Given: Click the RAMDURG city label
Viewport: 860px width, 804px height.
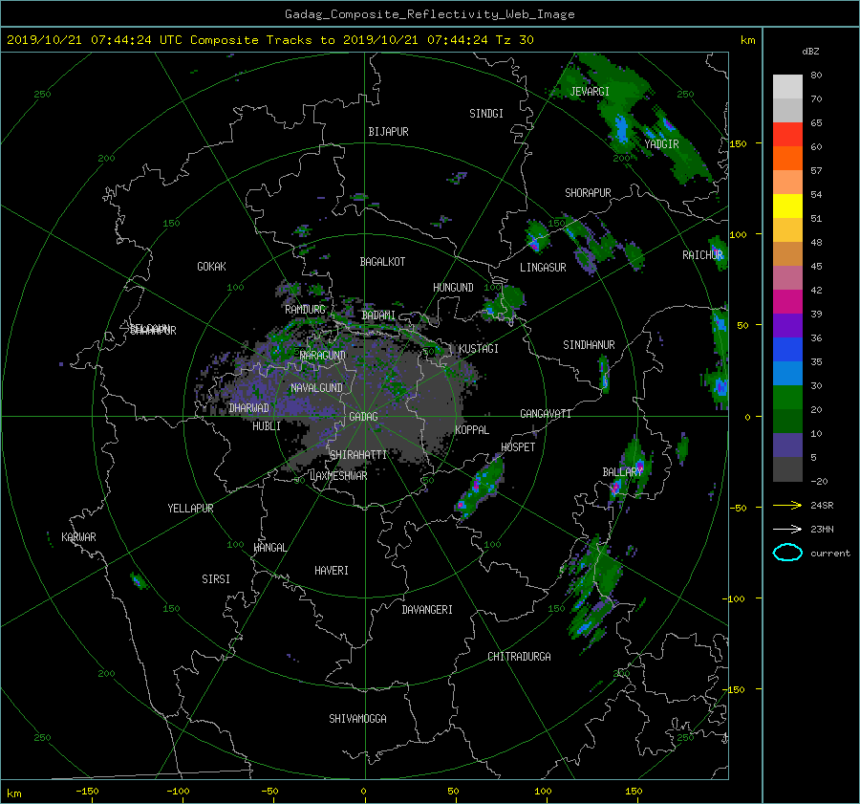Looking at the screenshot, I should click(x=305, y=310).
